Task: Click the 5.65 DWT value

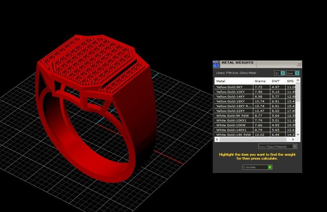Action: tap(275, 130)
